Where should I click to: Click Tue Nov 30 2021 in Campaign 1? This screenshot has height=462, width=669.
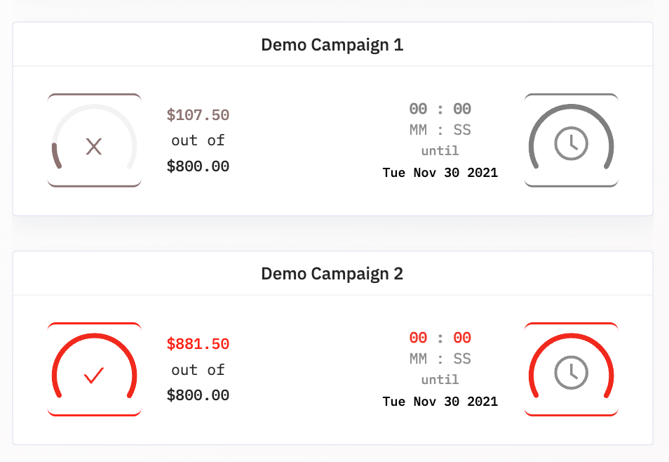[x=440, y=173]
